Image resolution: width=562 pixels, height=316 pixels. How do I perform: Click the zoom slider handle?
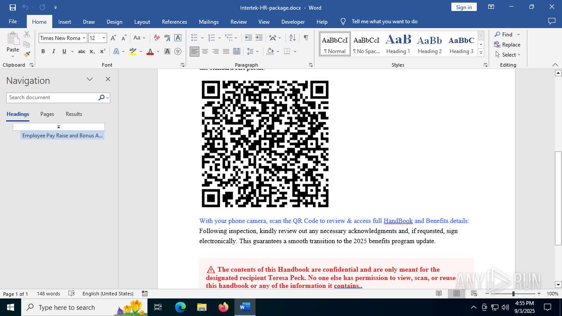[513, 294]
